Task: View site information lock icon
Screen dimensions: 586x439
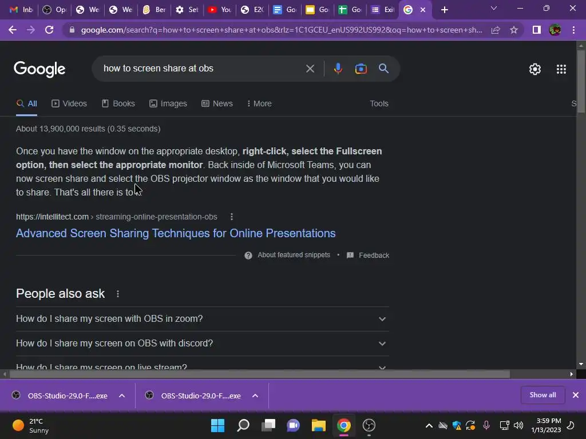Action: pyautogui.click(x=72, y=30)
